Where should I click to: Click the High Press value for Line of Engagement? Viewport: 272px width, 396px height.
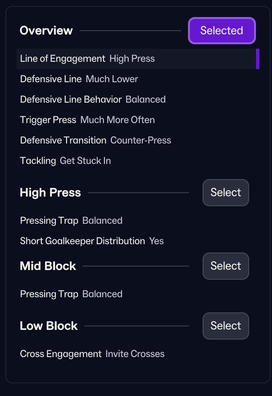132,58
